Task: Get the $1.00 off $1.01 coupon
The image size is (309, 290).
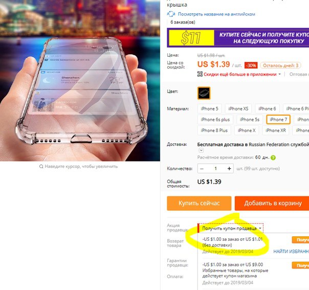Action: [x=300, y=240]
